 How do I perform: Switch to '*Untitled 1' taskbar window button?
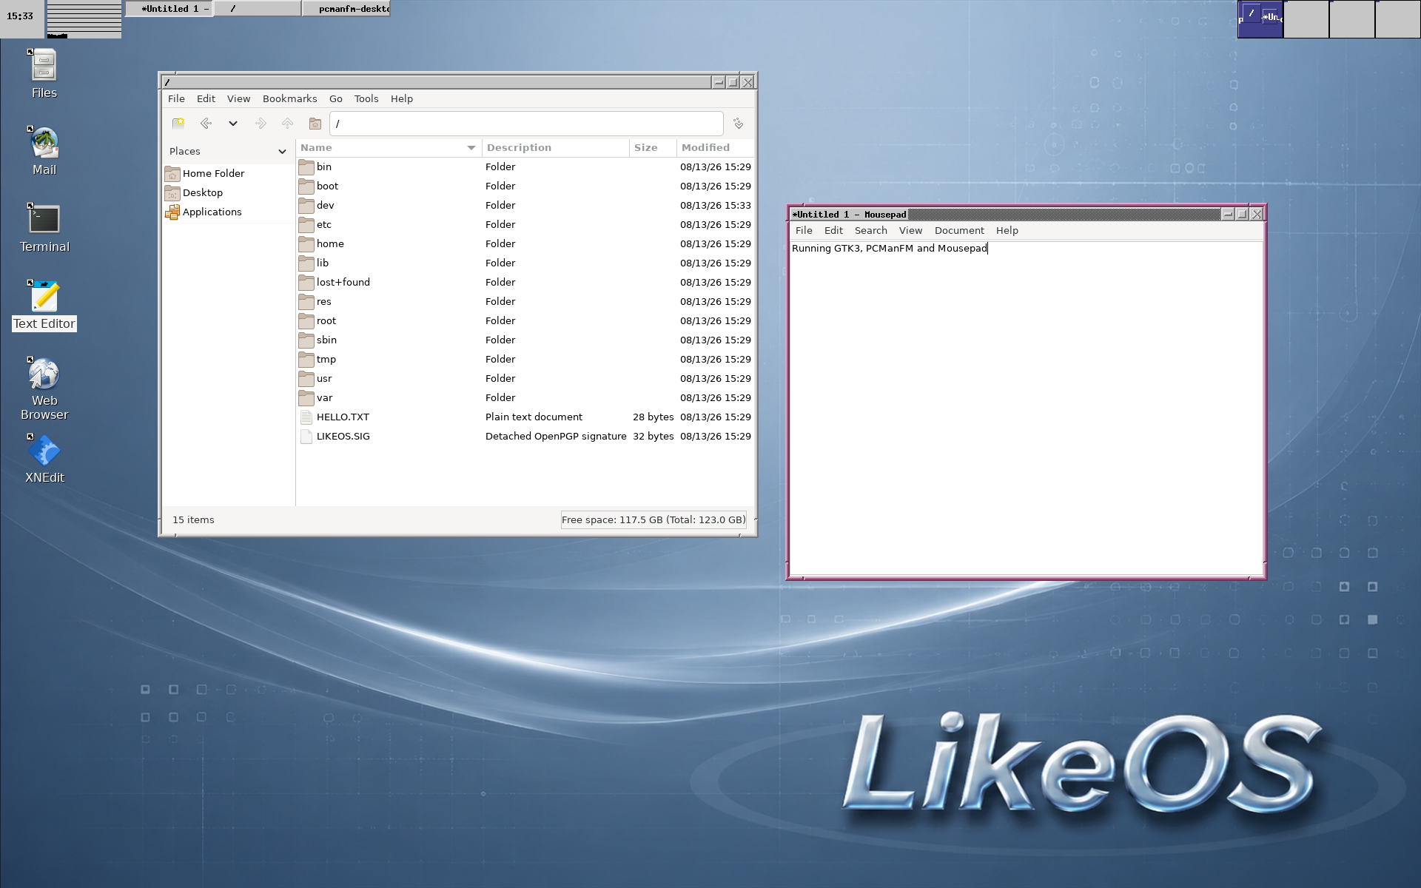[x=169, y=9]
